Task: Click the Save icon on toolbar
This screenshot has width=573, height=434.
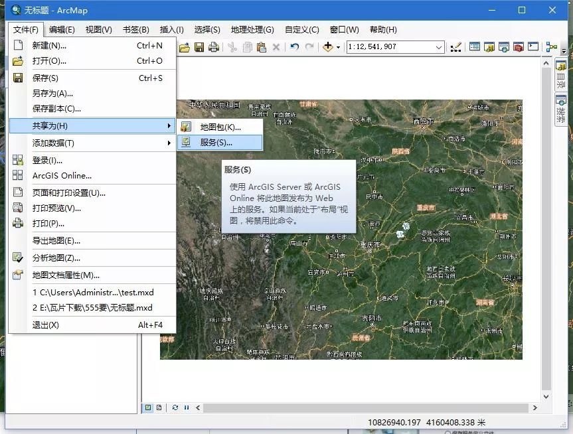Action: click(200, 46)
